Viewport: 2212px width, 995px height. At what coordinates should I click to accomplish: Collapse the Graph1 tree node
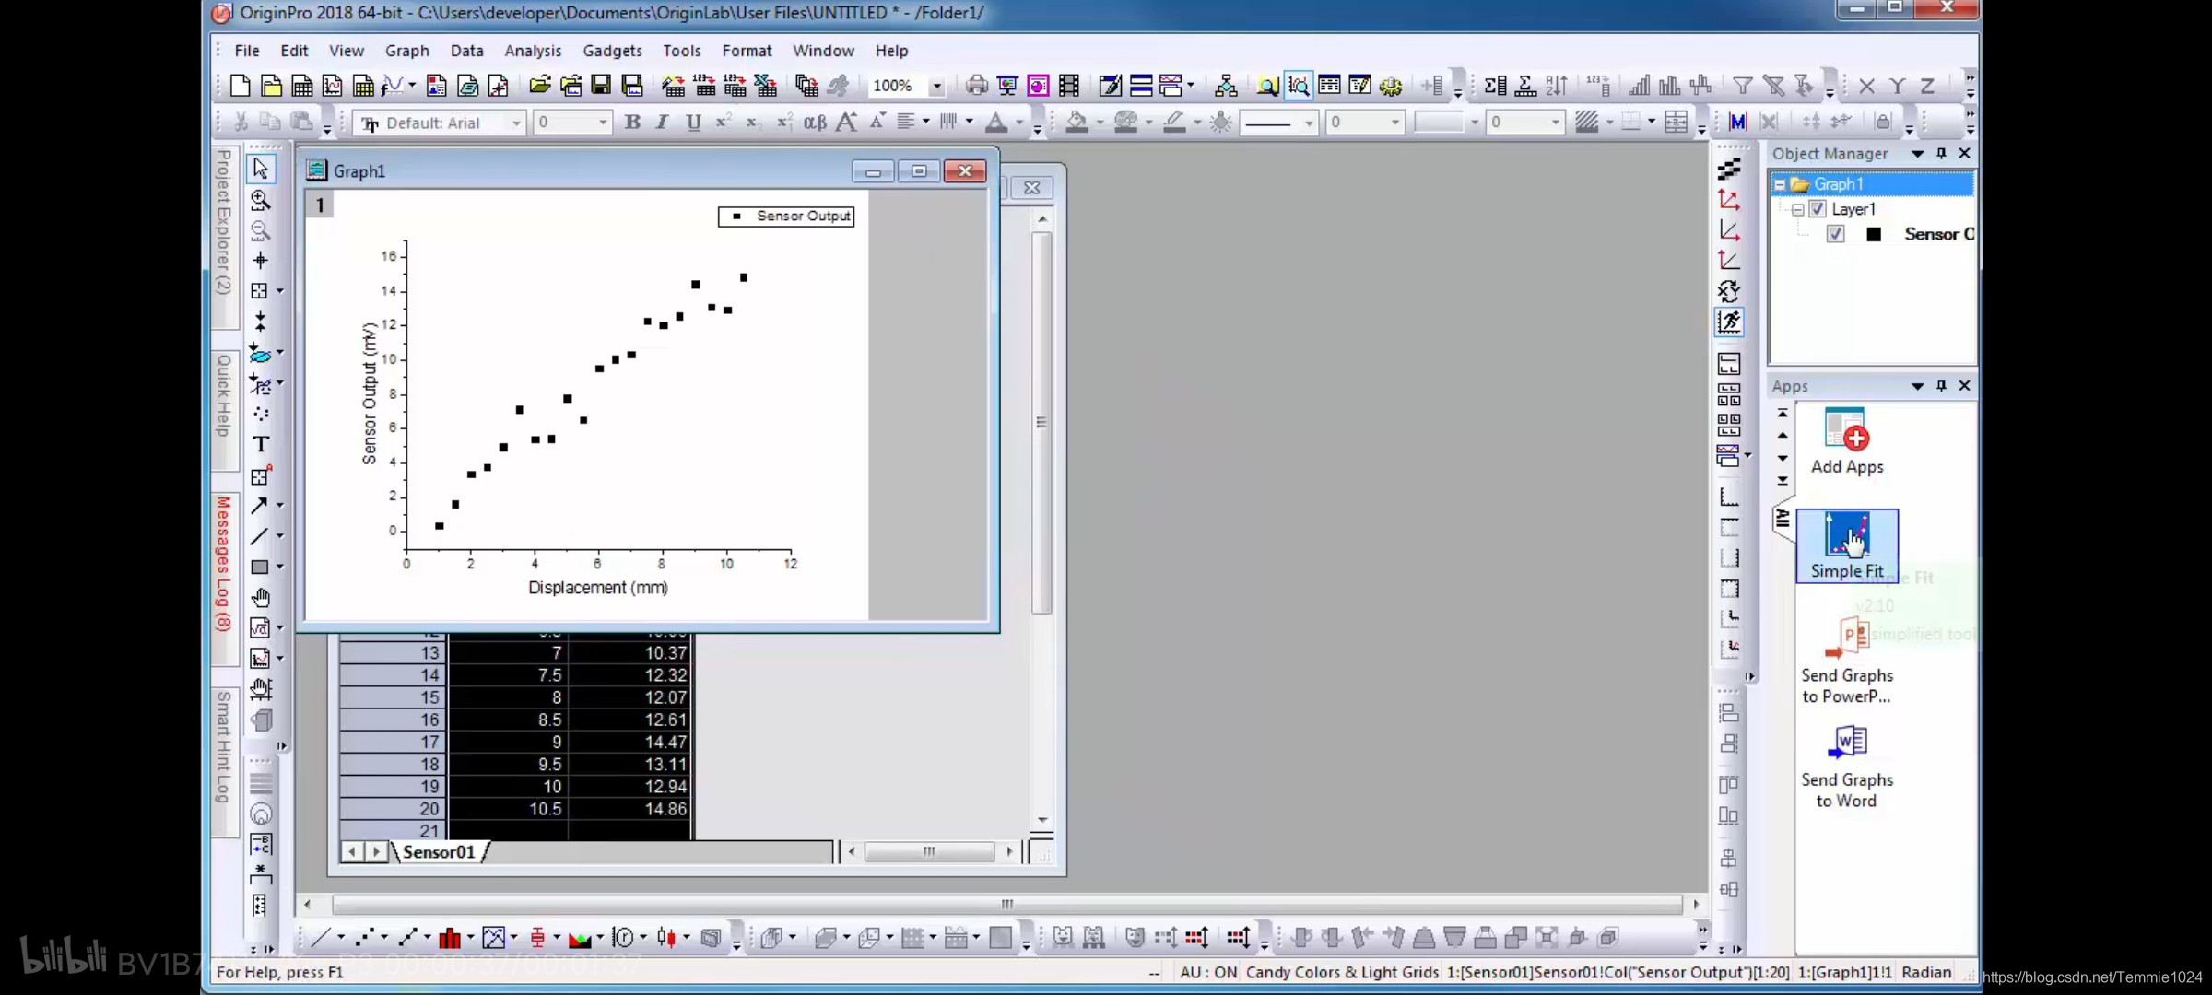(x=1780, y=184)
